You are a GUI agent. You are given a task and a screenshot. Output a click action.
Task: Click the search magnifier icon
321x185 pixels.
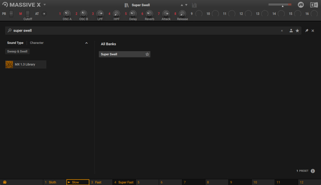pyautogui.click(x=10, y=31)
